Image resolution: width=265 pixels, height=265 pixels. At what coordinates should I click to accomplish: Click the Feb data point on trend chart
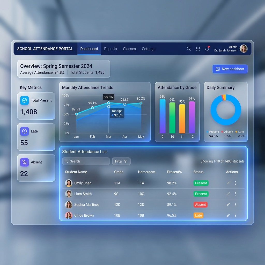tap(92, 108)
